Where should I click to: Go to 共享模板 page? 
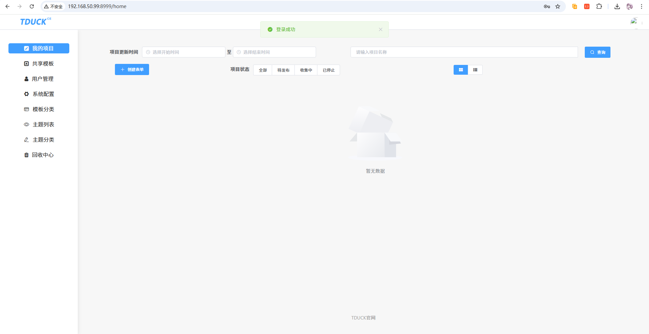pyautogui.click(x=39, y=64)
